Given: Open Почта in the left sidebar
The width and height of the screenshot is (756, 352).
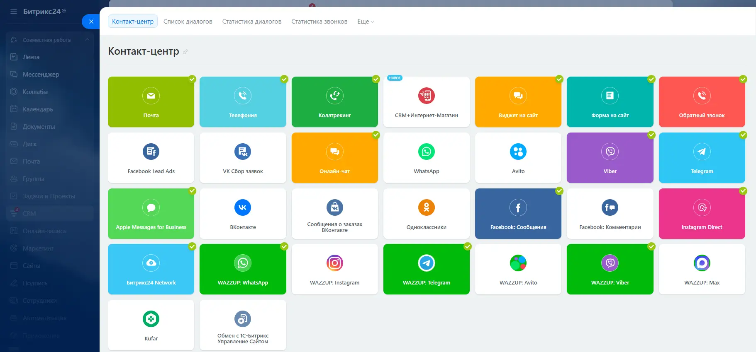Looking at the screenshot, I should (50, 162).
